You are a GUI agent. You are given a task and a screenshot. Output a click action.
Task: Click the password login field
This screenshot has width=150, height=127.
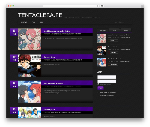click(x=107, y=81)
